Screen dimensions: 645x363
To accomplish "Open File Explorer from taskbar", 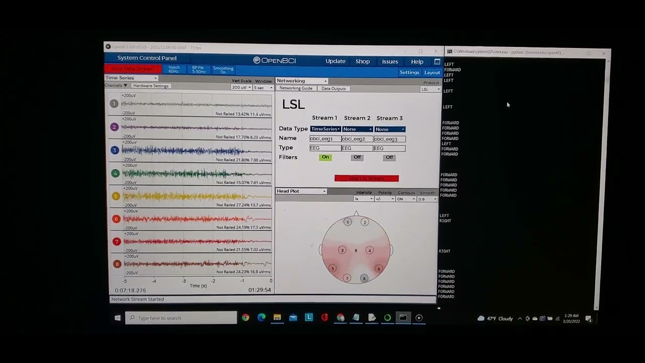I will 277,318.
